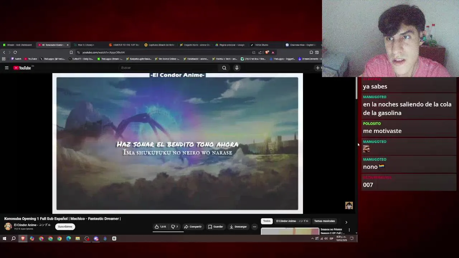Click the Compartir button
The image size is (459, 258).
pos(193,227)
